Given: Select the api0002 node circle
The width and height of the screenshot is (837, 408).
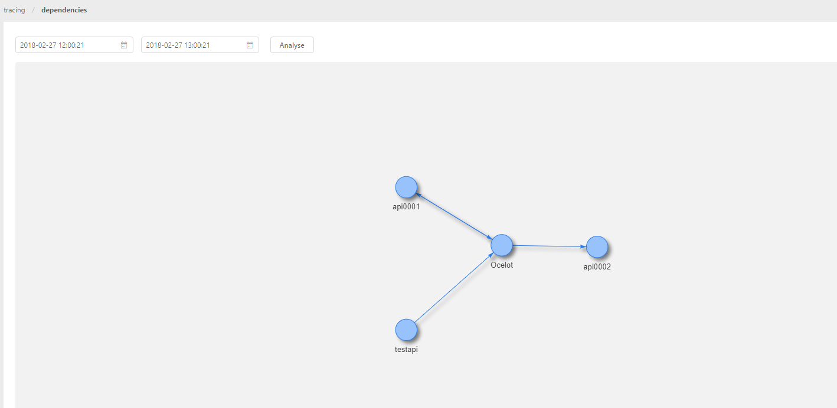Looking at the screenshot, I should click(x=597, y=247).
